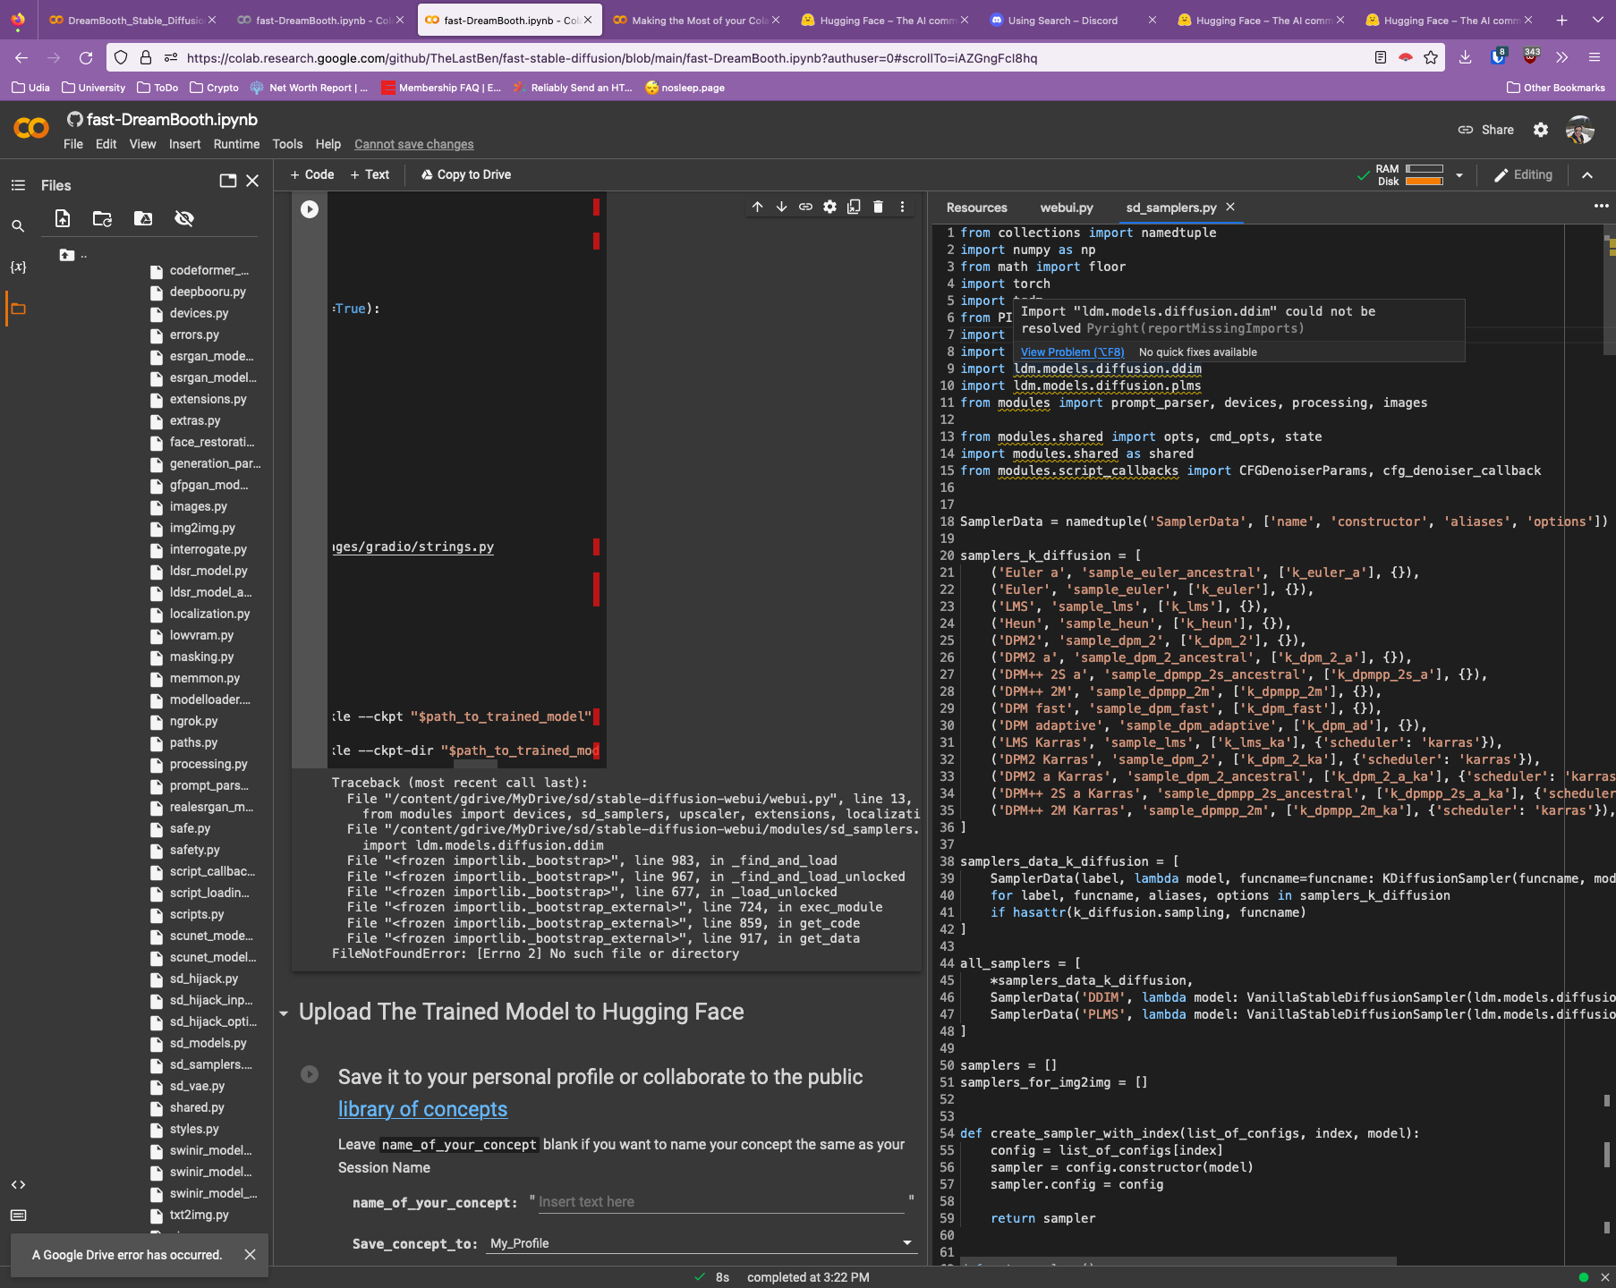Image resolution: width=1616 pixels, height=1288 pixels.
Task: Delete the cell with trash icon
Action: coord(879,207)
